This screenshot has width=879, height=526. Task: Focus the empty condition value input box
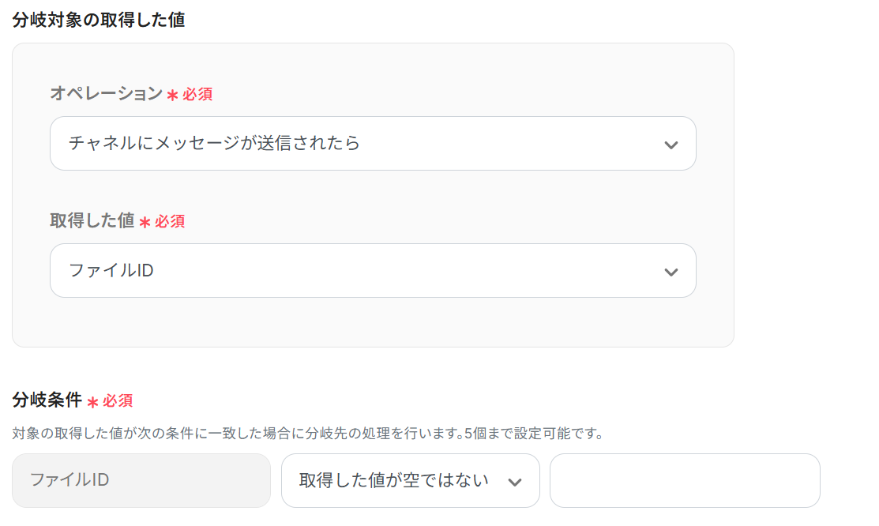(685, 480)
